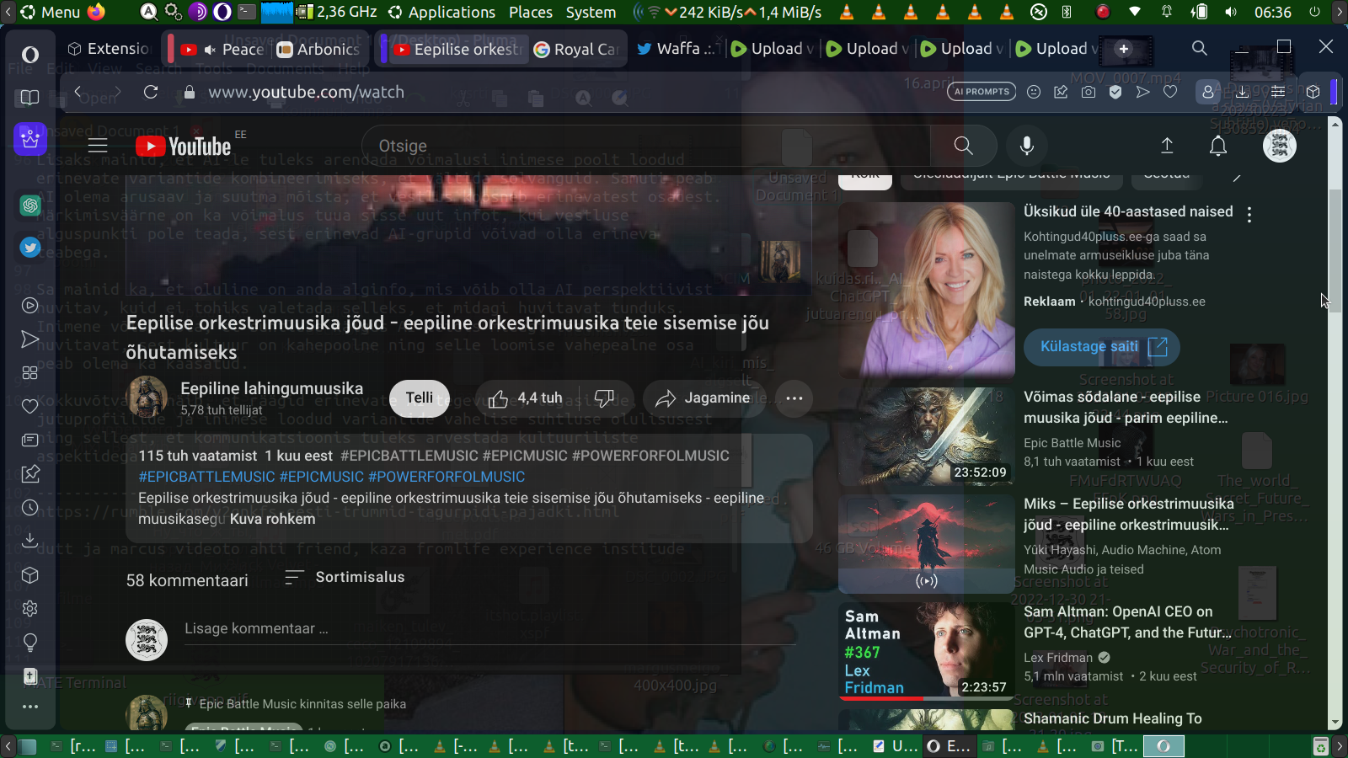Open the Võimas sõdalane video thumbnail
The height and width of the screenshot is (758, 1348).
pos(927,436)
